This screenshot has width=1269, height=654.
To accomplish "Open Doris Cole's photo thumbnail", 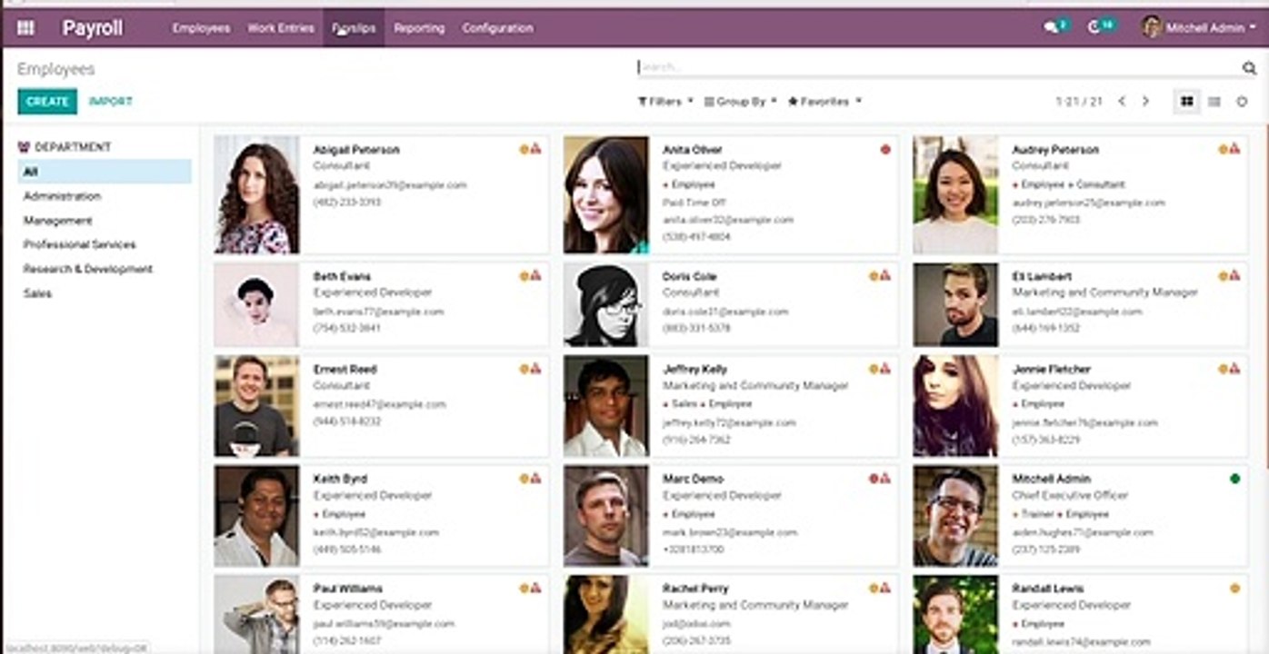I will tap(606, 305).
